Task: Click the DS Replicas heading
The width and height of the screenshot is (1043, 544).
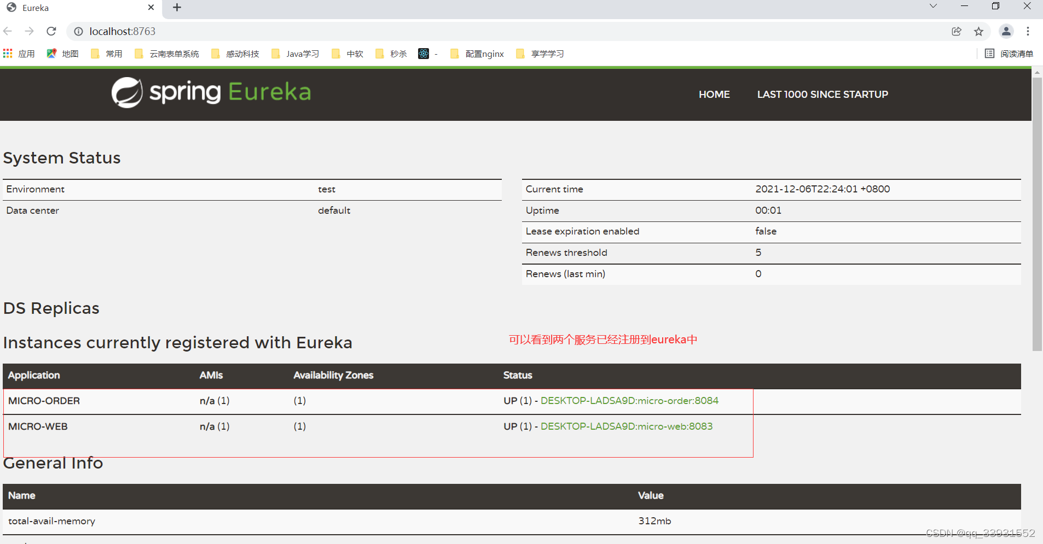Action: point(51,308)
